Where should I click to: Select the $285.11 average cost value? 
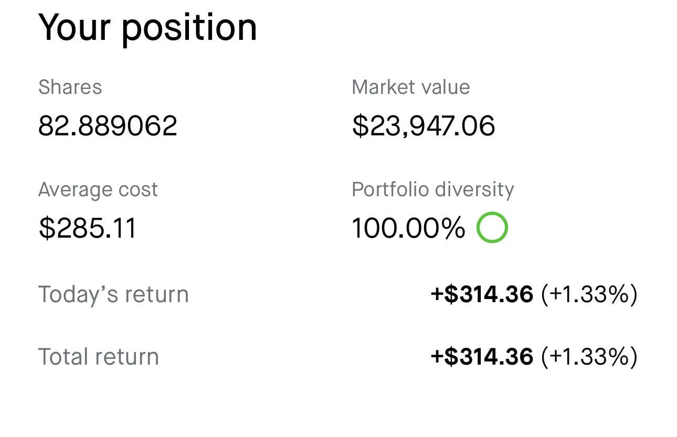click(x=87, y=228)
